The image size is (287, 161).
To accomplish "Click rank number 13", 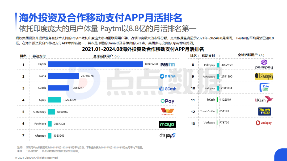I will click(x=193, y=124).
